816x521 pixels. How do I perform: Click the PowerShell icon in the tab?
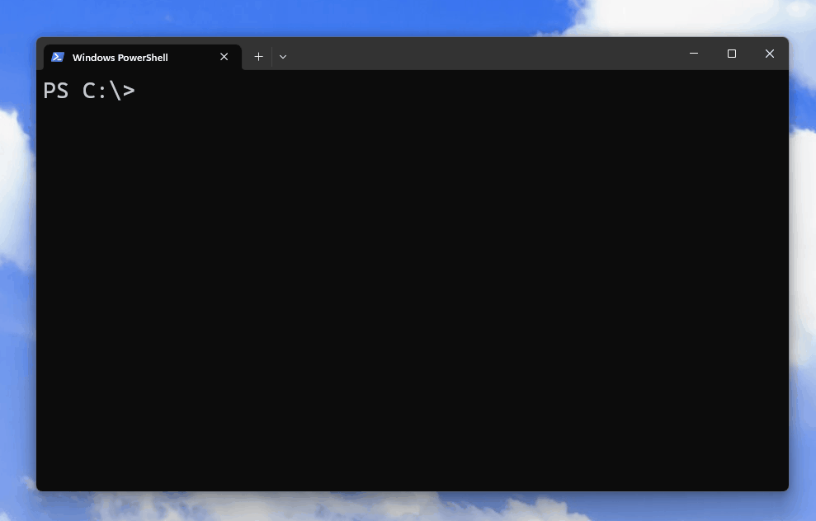(x=58, y=57)
